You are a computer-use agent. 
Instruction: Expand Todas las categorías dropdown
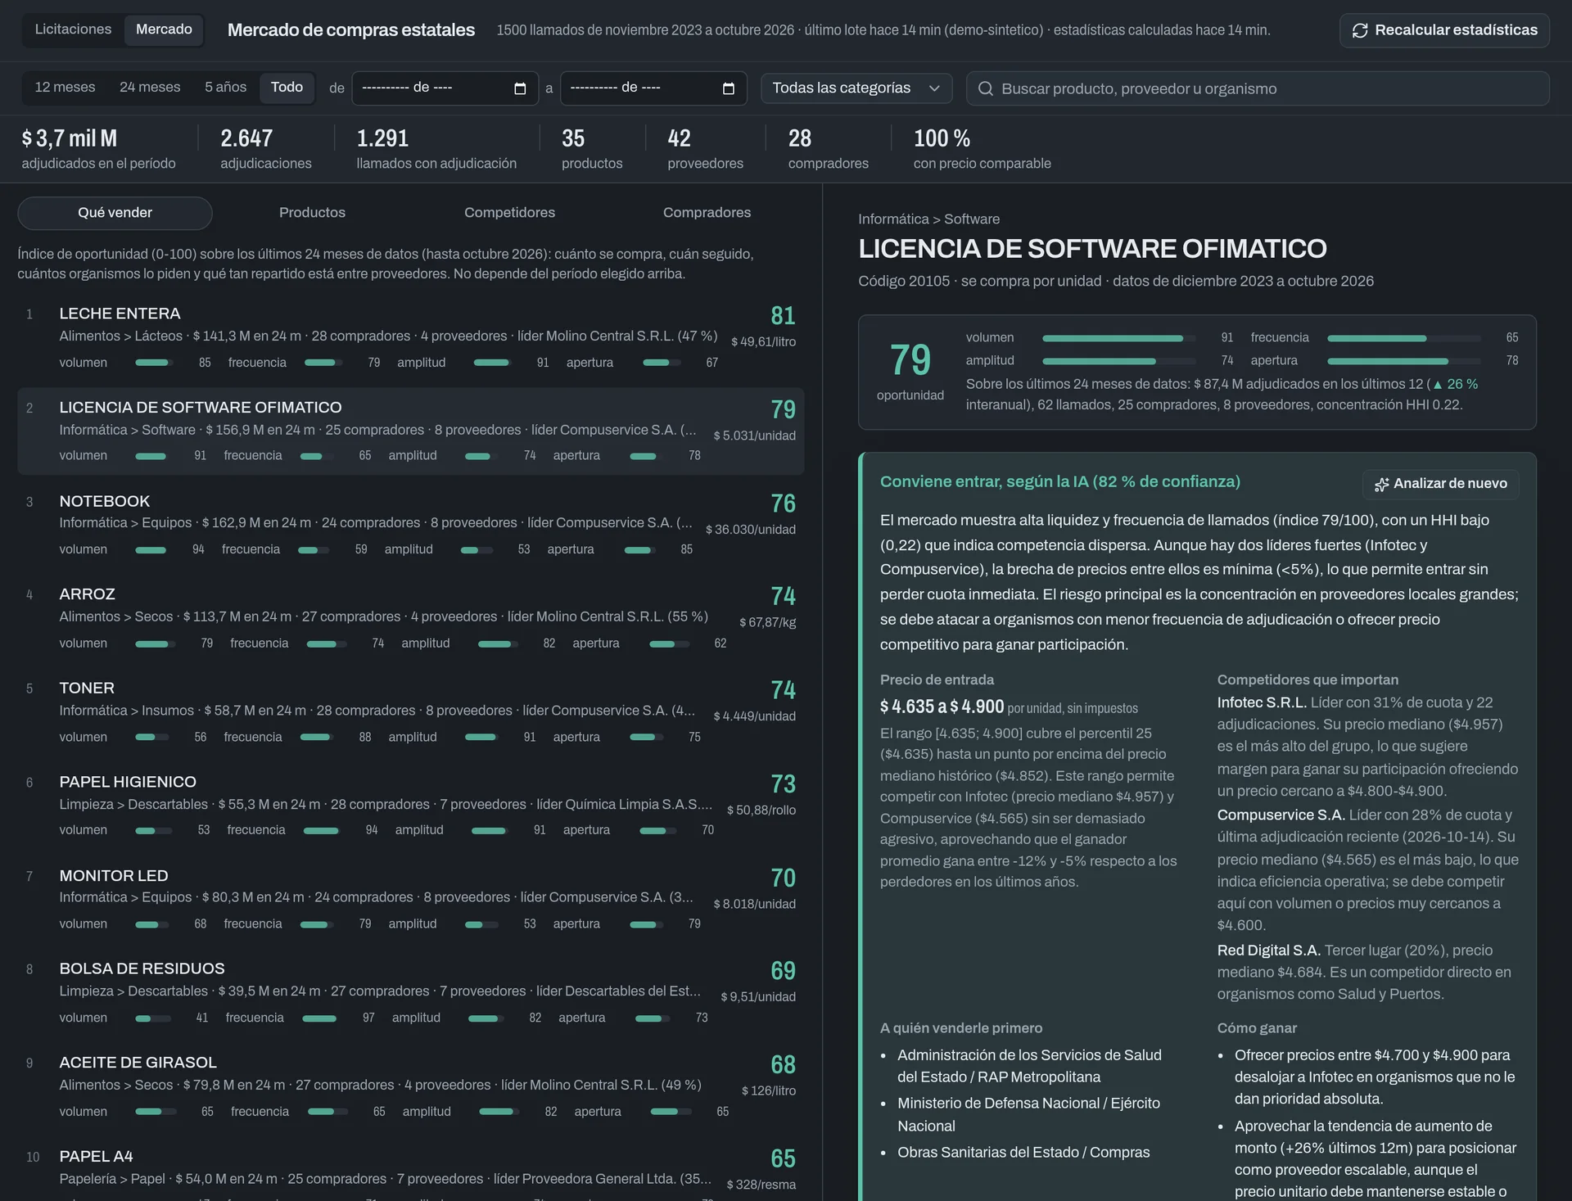[856, 88]
